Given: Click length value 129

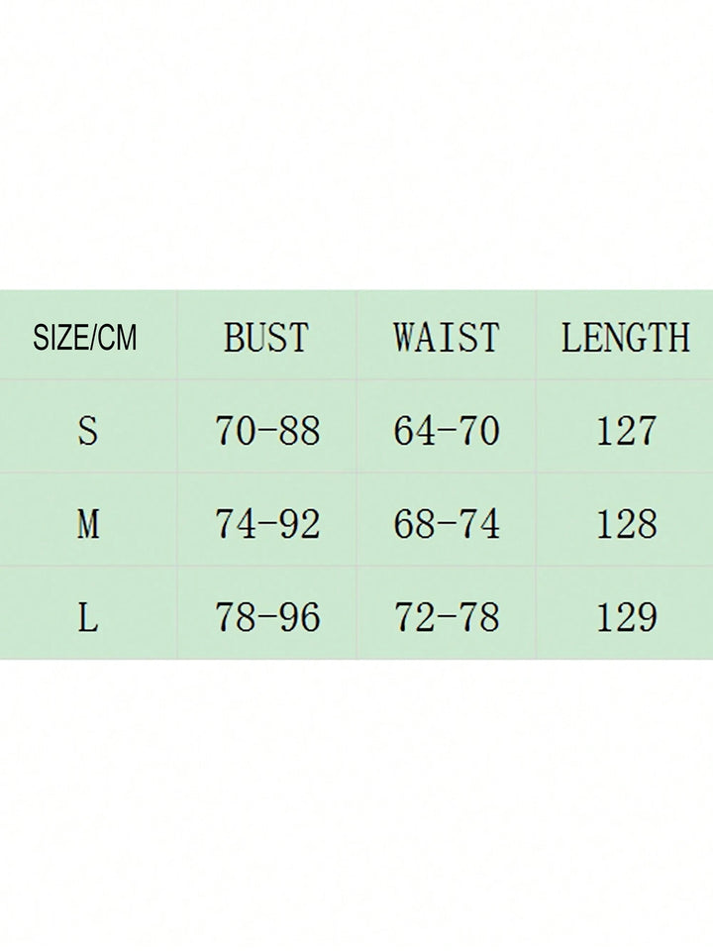Looking at the screenshot, I should point(626,617).
